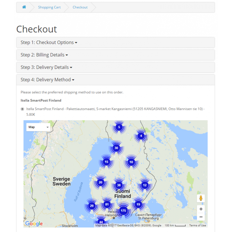The height and width of the screenshot is (232, 232).
Task: Click the Google logo on the map
Action: click(34, 224)
